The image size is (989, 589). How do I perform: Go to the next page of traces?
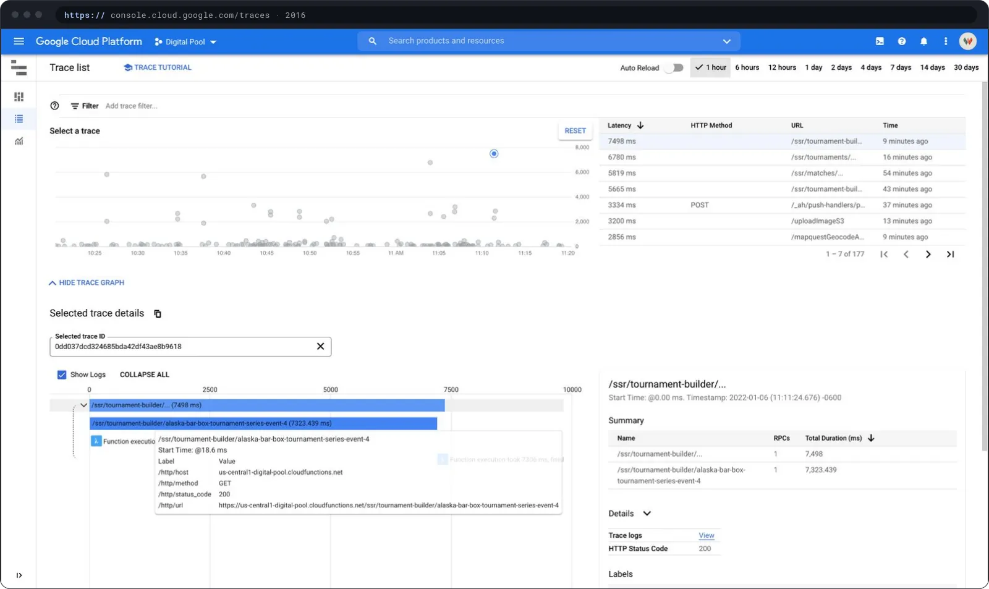pos(928,254)
